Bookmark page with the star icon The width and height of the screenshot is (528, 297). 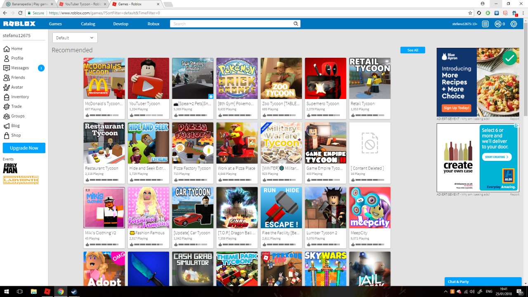[470, 13]
